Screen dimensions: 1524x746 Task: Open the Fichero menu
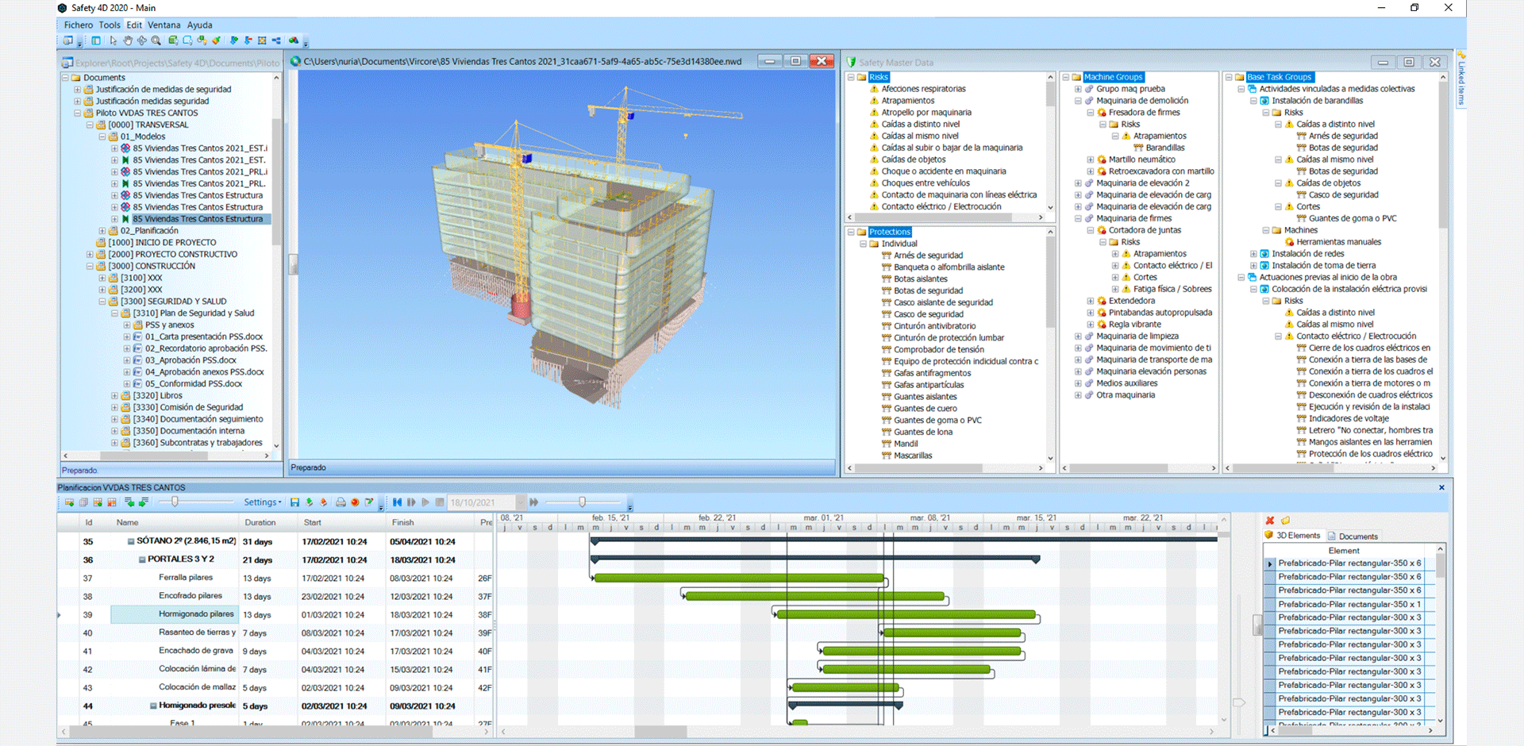(x=79, y=25)
